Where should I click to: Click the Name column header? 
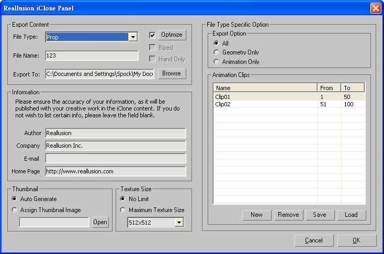265,88
